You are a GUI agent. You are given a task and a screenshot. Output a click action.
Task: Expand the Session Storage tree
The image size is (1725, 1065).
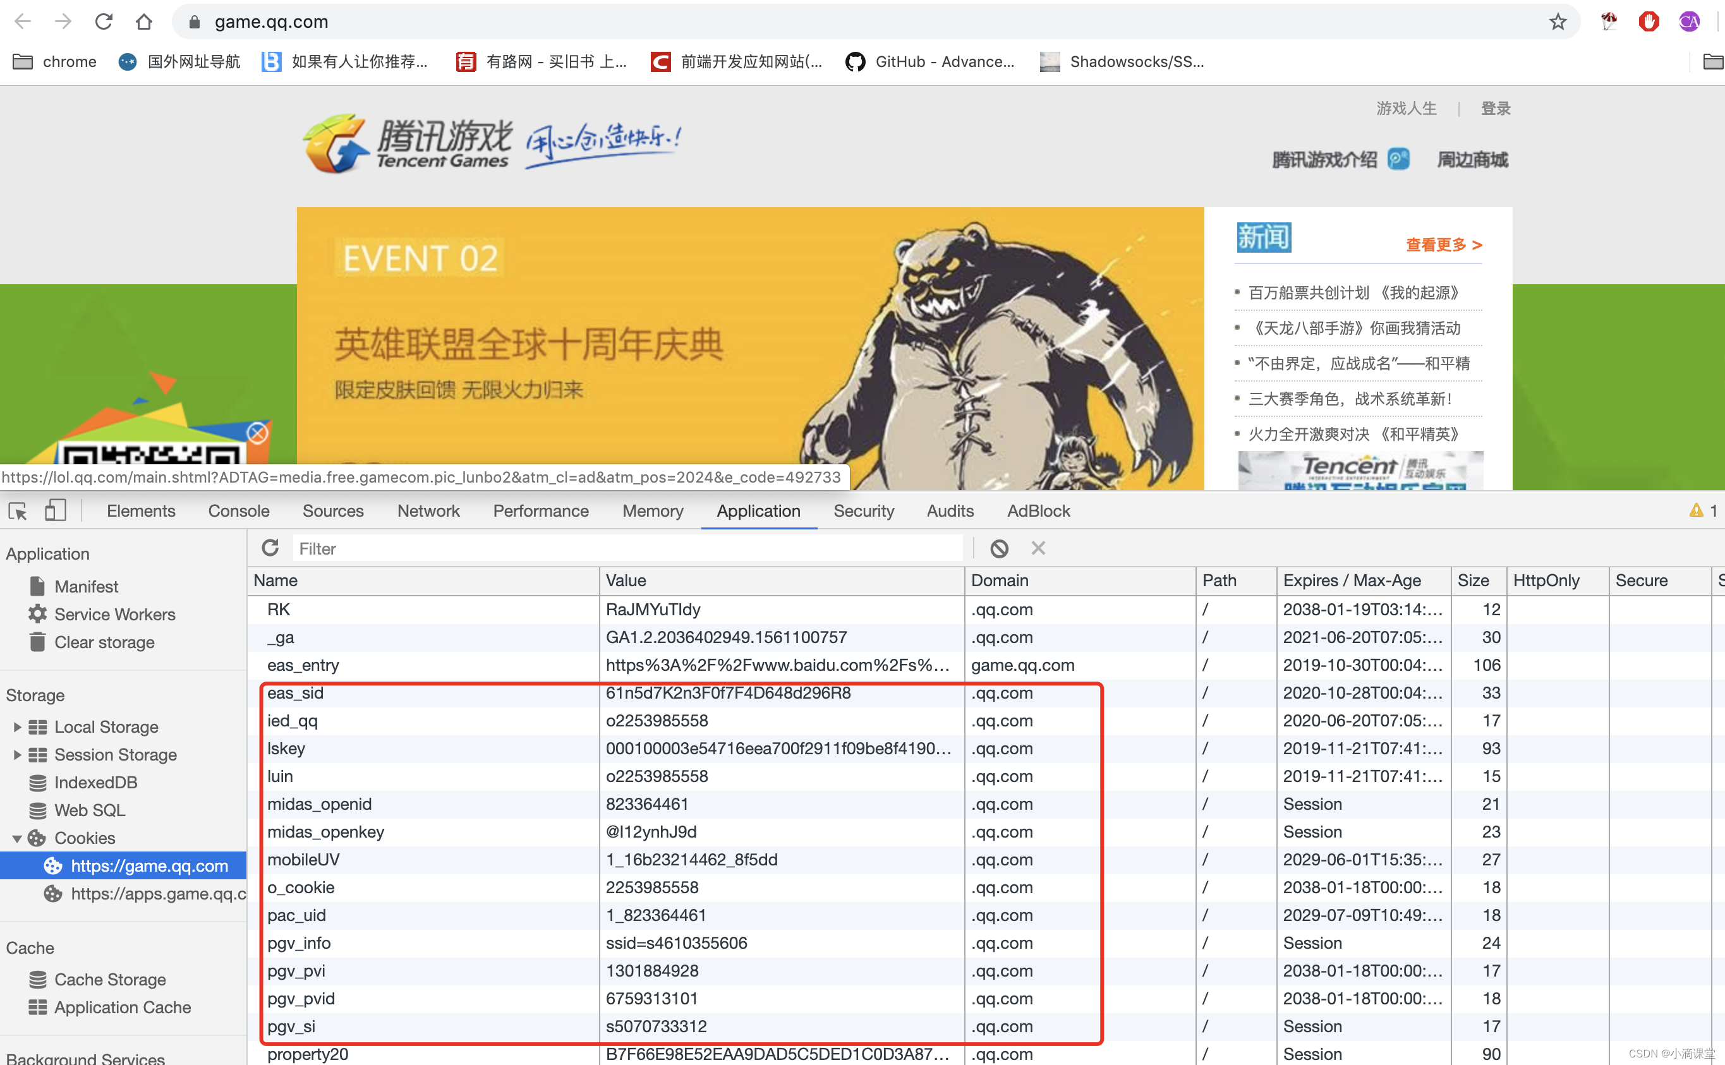(17, 754)
